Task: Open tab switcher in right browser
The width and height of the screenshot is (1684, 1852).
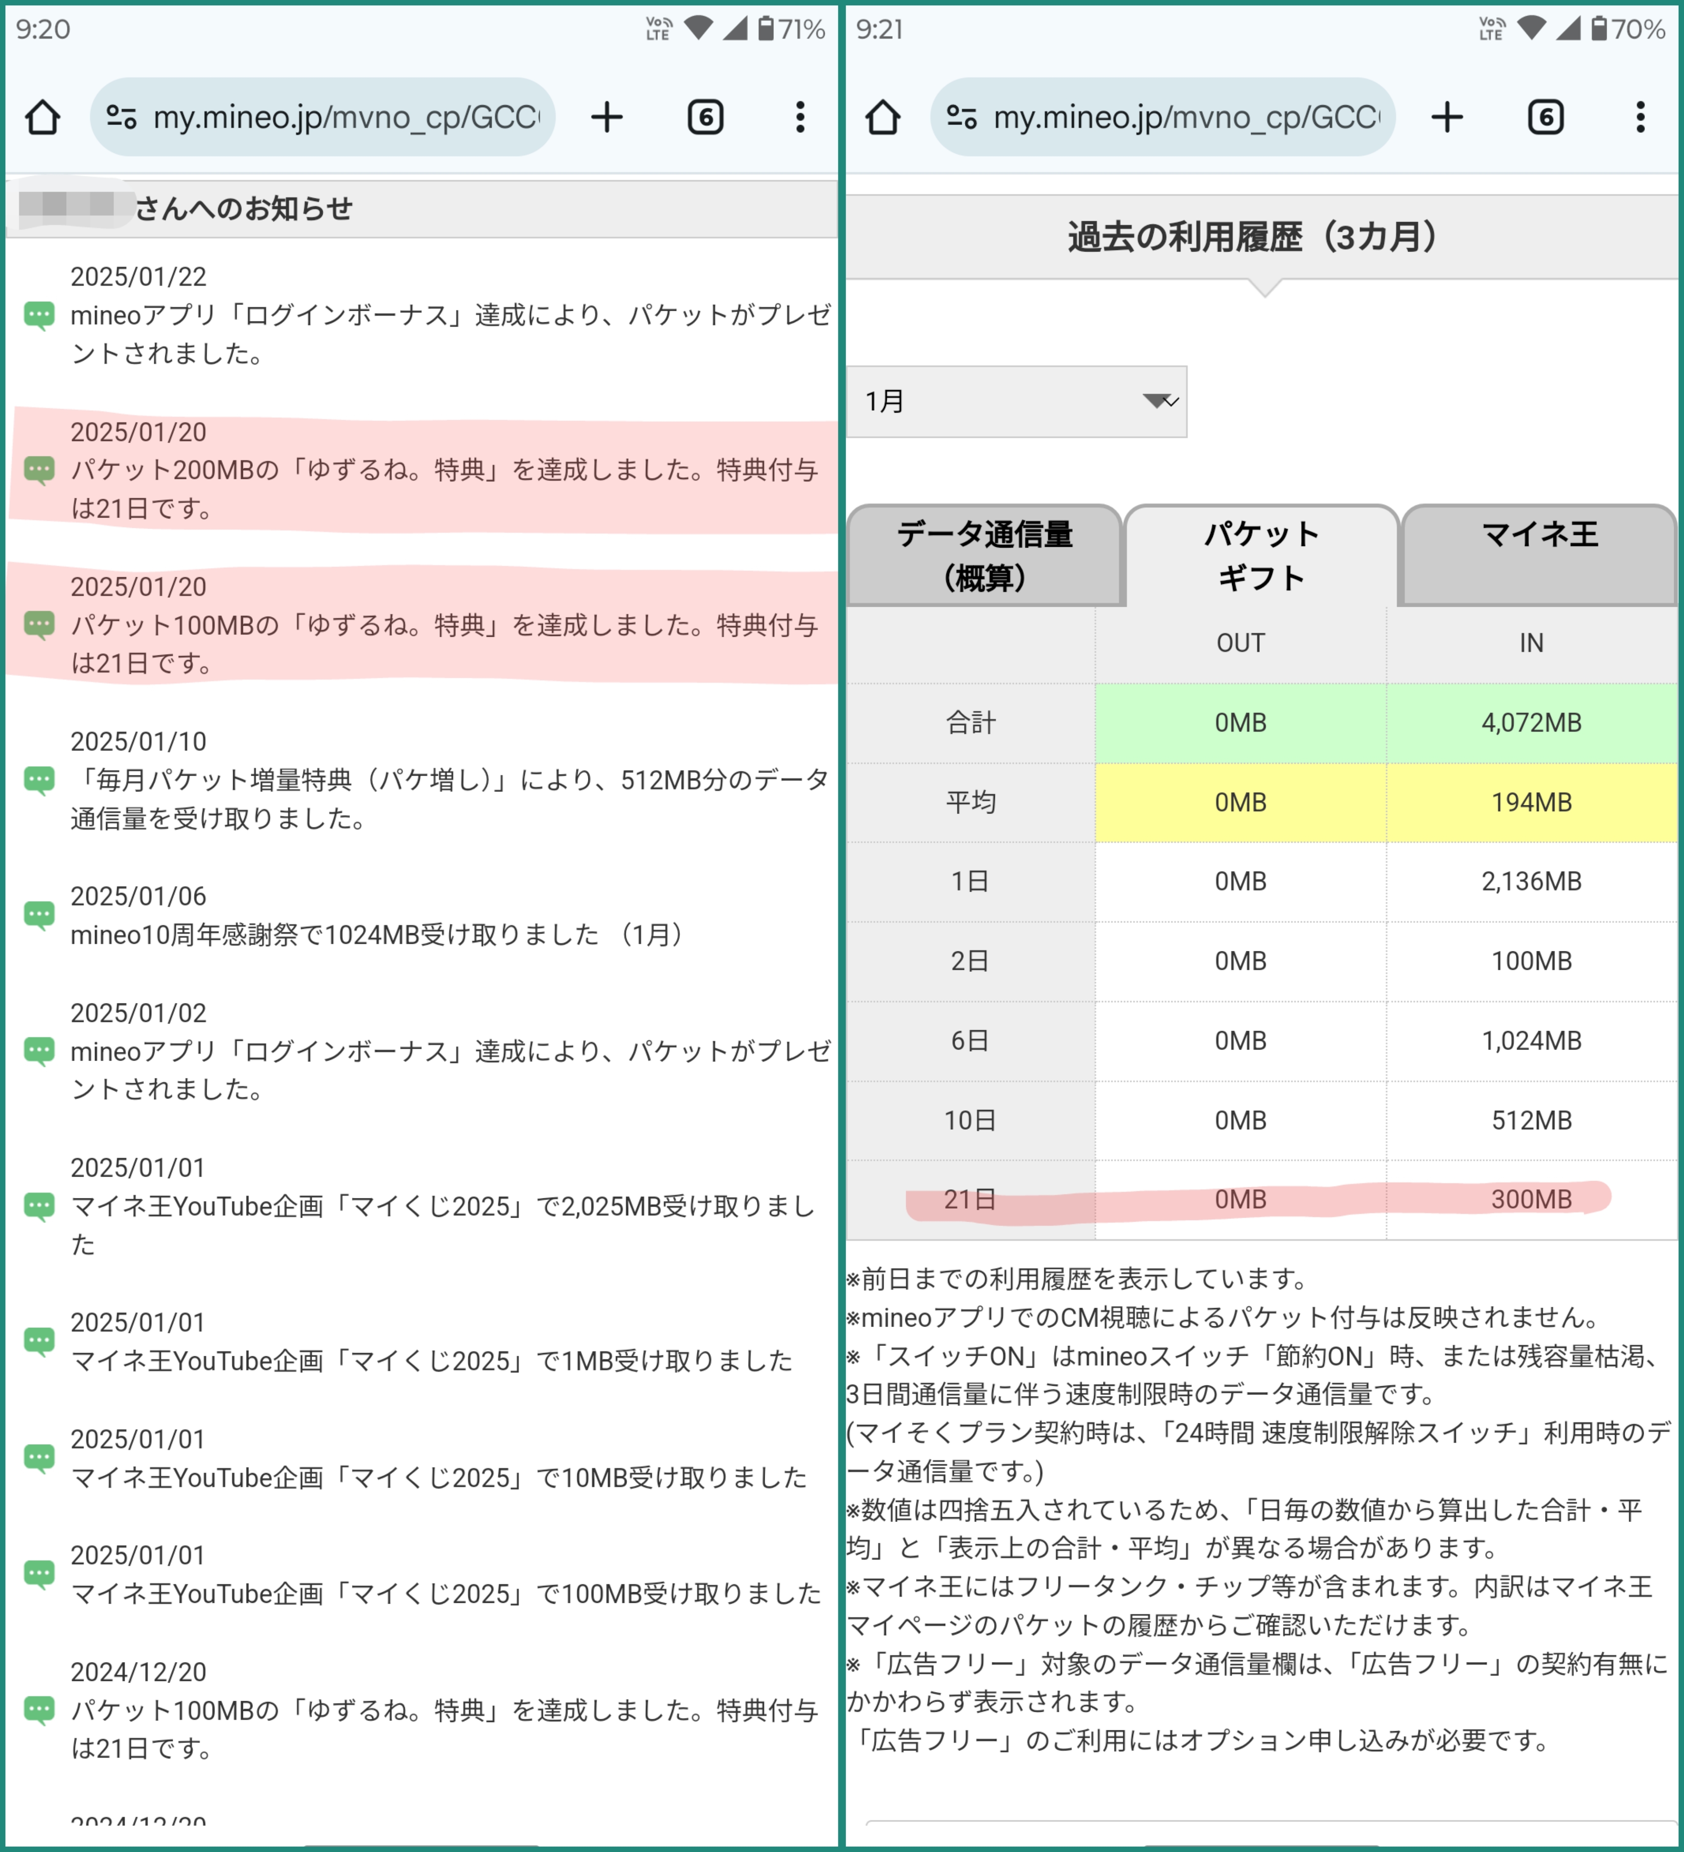Action: [1546, 118]
